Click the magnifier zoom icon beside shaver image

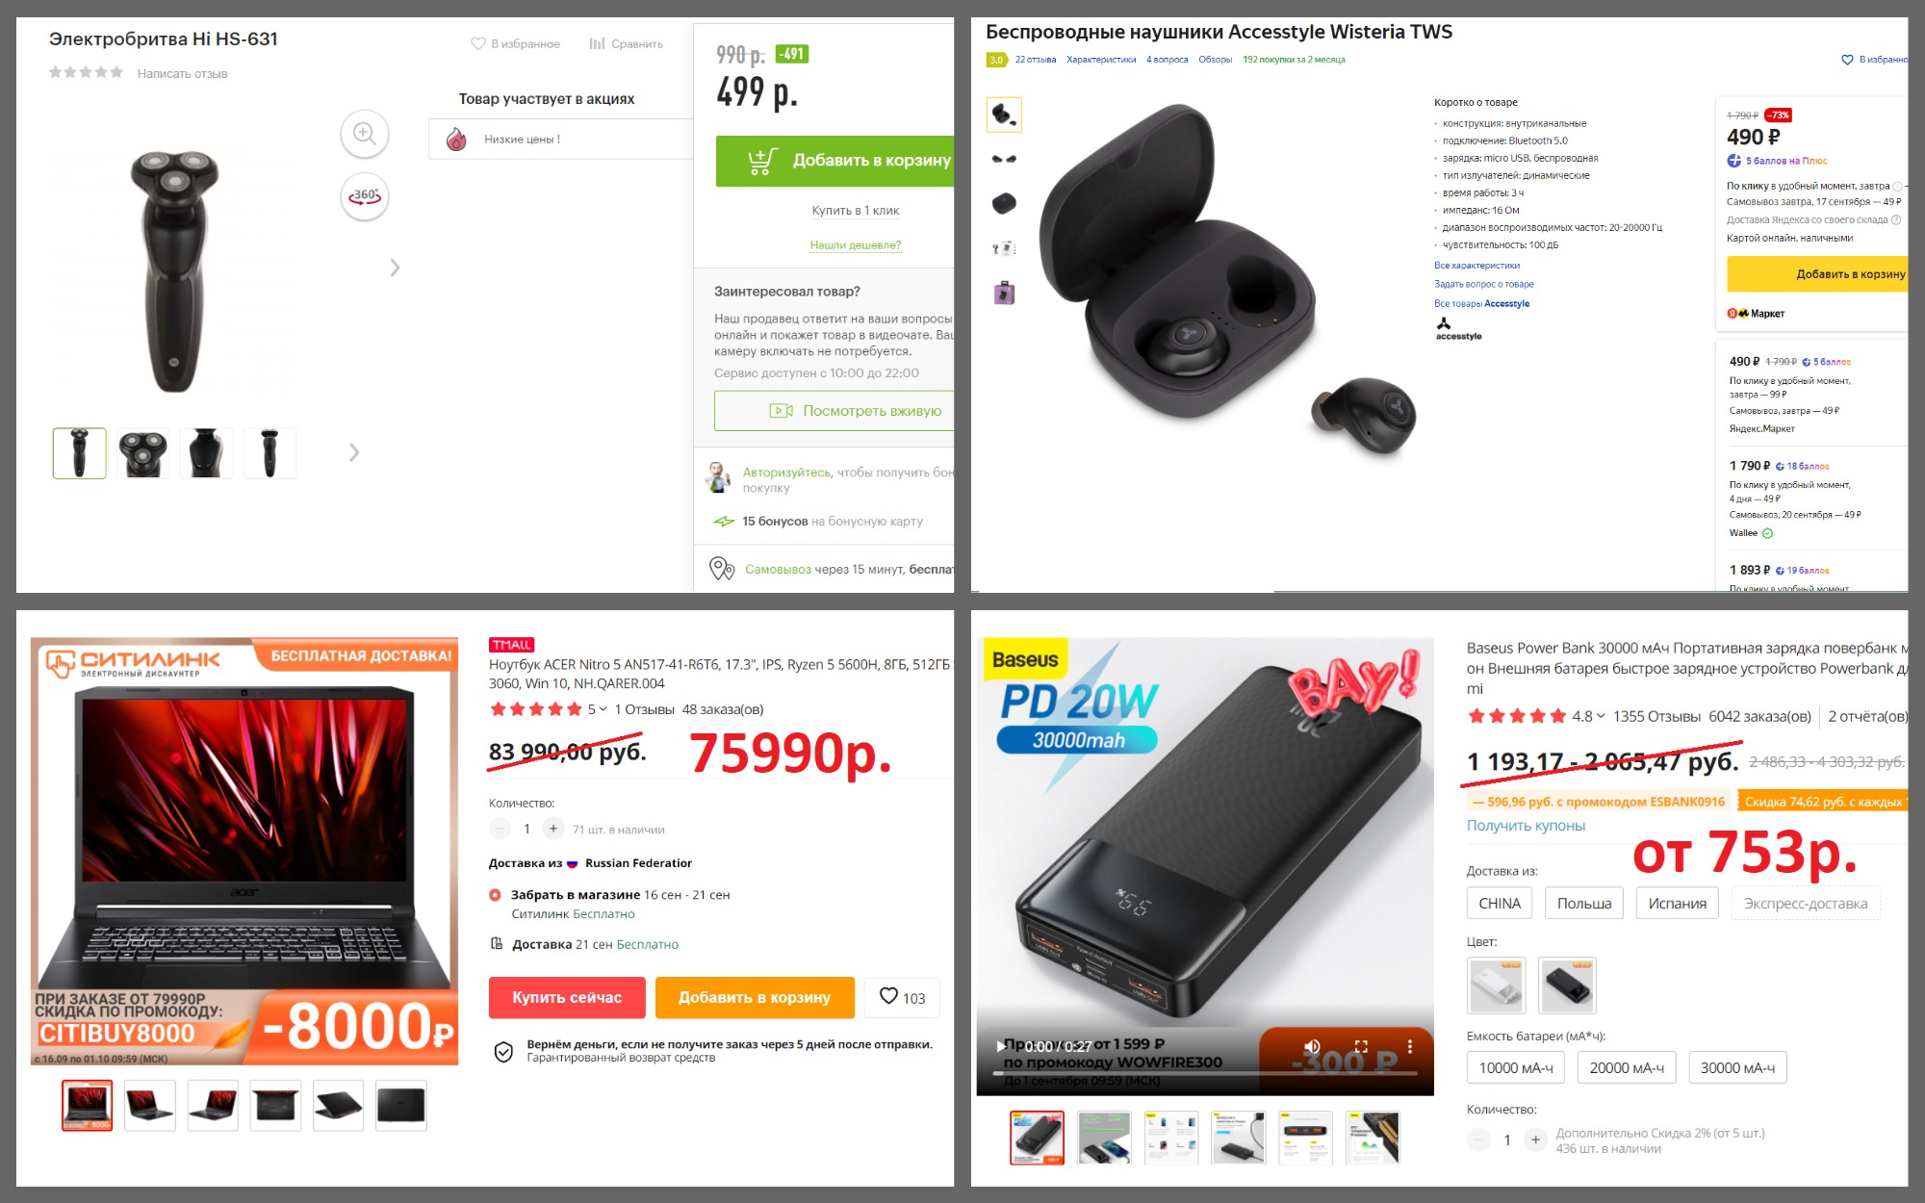click(x=365, y=134)
